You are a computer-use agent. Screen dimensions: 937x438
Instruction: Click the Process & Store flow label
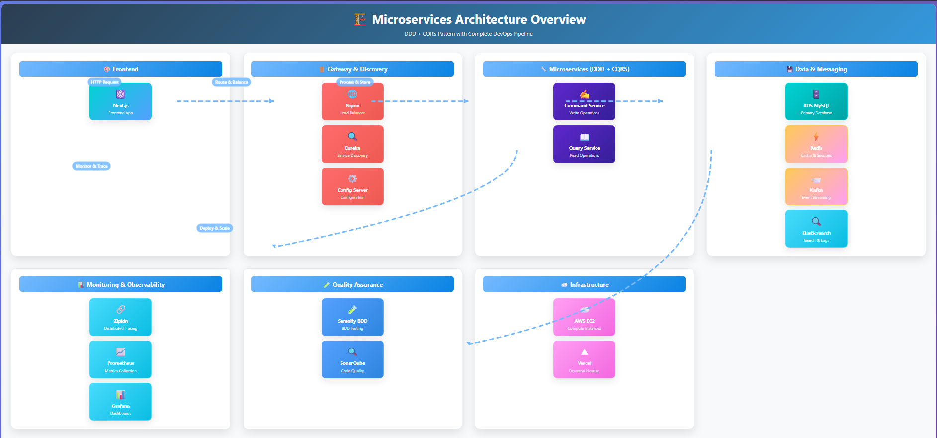click(x=355, y=82)
